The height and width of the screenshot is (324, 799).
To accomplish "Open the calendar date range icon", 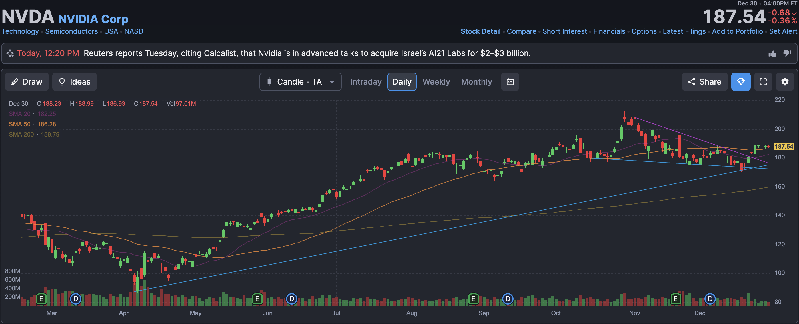I will 510,82.
